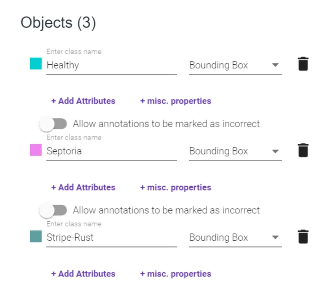This screenshot has height=304, width=331.
Task: Delete the Septoria class with trash icon
Action: [x=303, y=150]
